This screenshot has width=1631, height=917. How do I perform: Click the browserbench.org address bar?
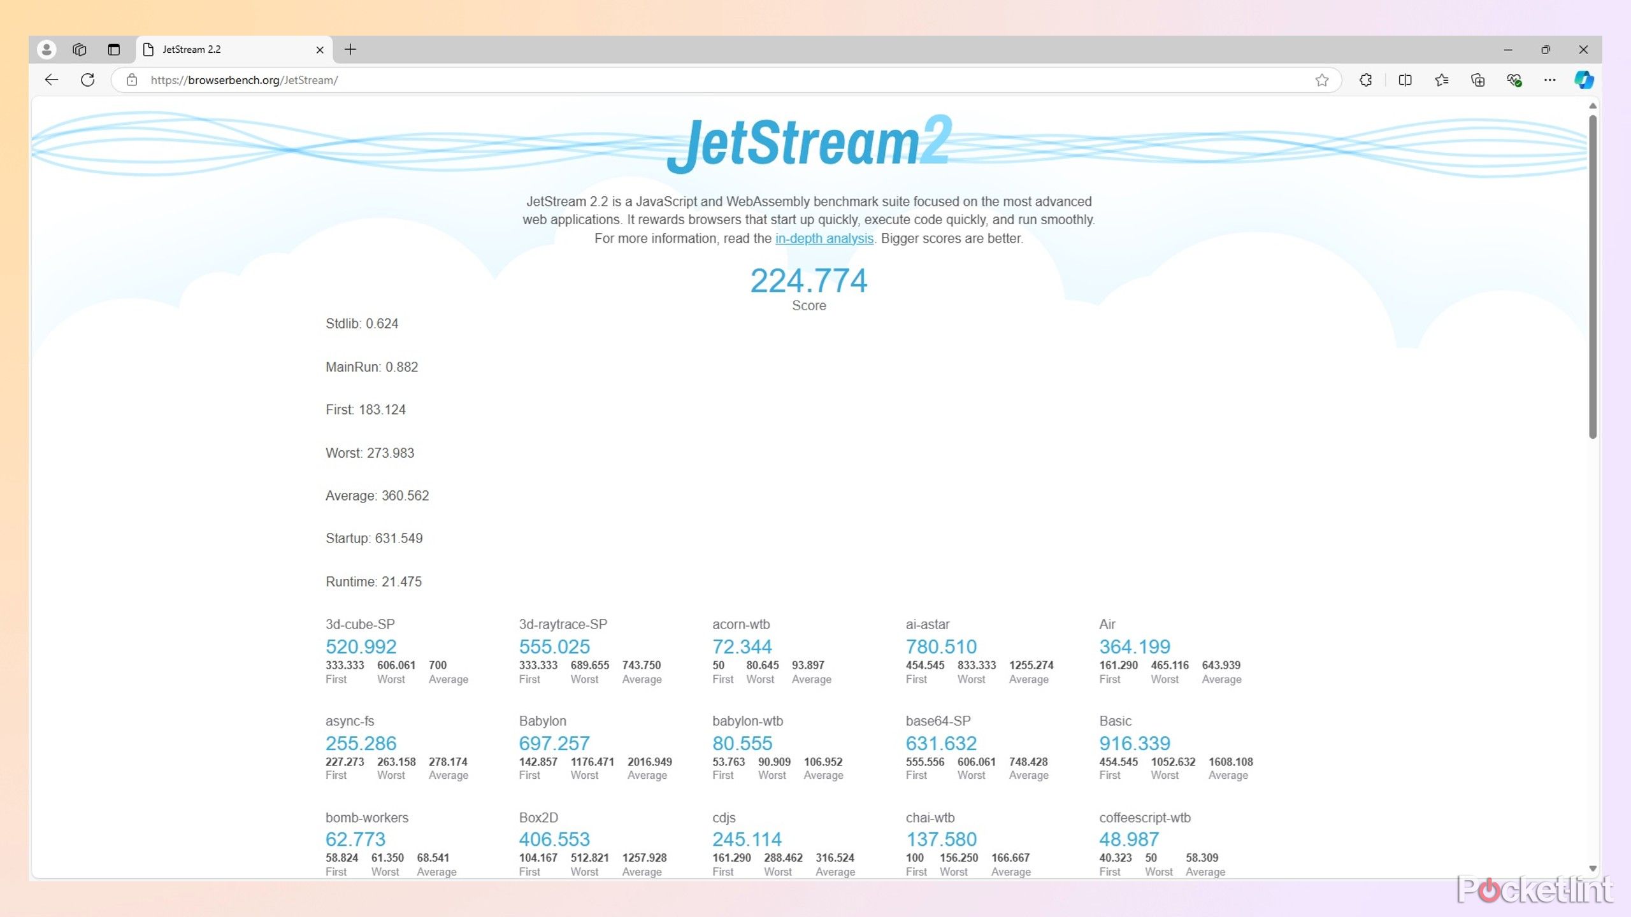click(x=726, y=80)
